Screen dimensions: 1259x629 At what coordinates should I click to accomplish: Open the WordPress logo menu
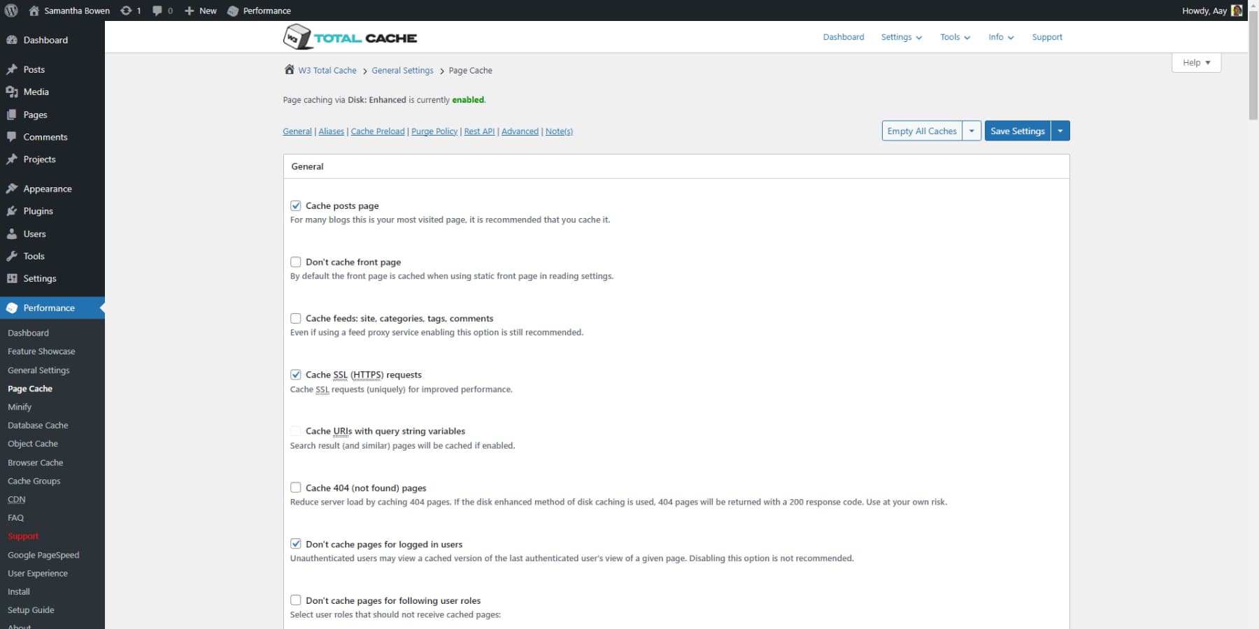pos(10,10)
